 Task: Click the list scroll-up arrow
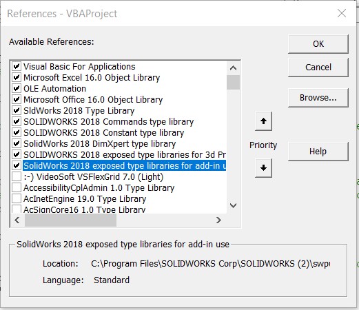tap(233, 68)
